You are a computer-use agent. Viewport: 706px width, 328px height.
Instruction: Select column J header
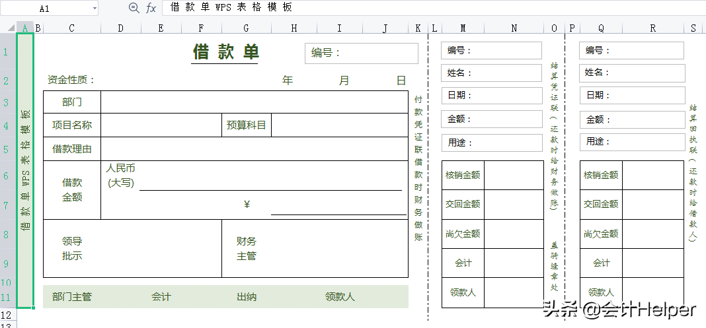pyautogui.click(x=385, y=28)
